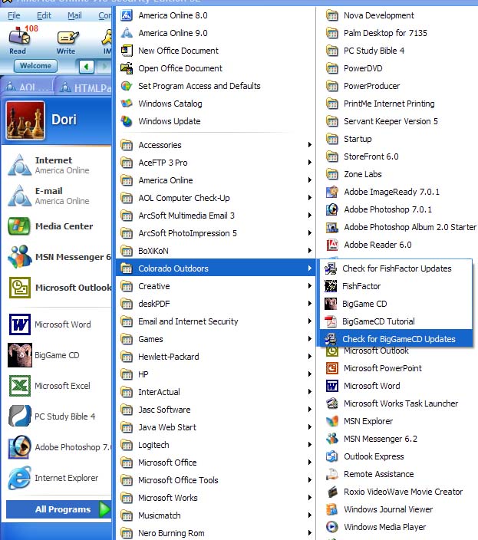Expand AOL Computer Check-Up submenu
This screenshot has height=540, width=478.
(x=216, y=198)
